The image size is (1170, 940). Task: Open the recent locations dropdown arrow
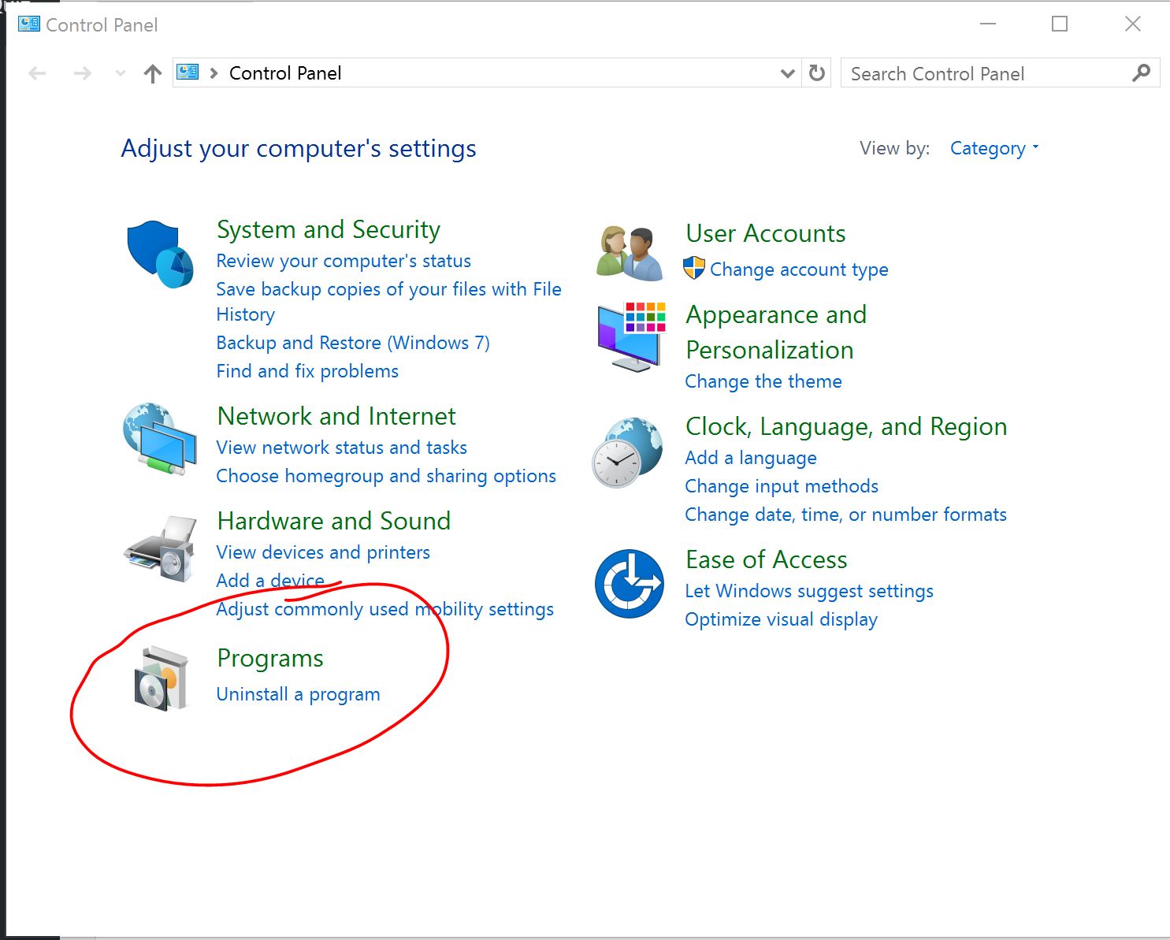(121, 73)
